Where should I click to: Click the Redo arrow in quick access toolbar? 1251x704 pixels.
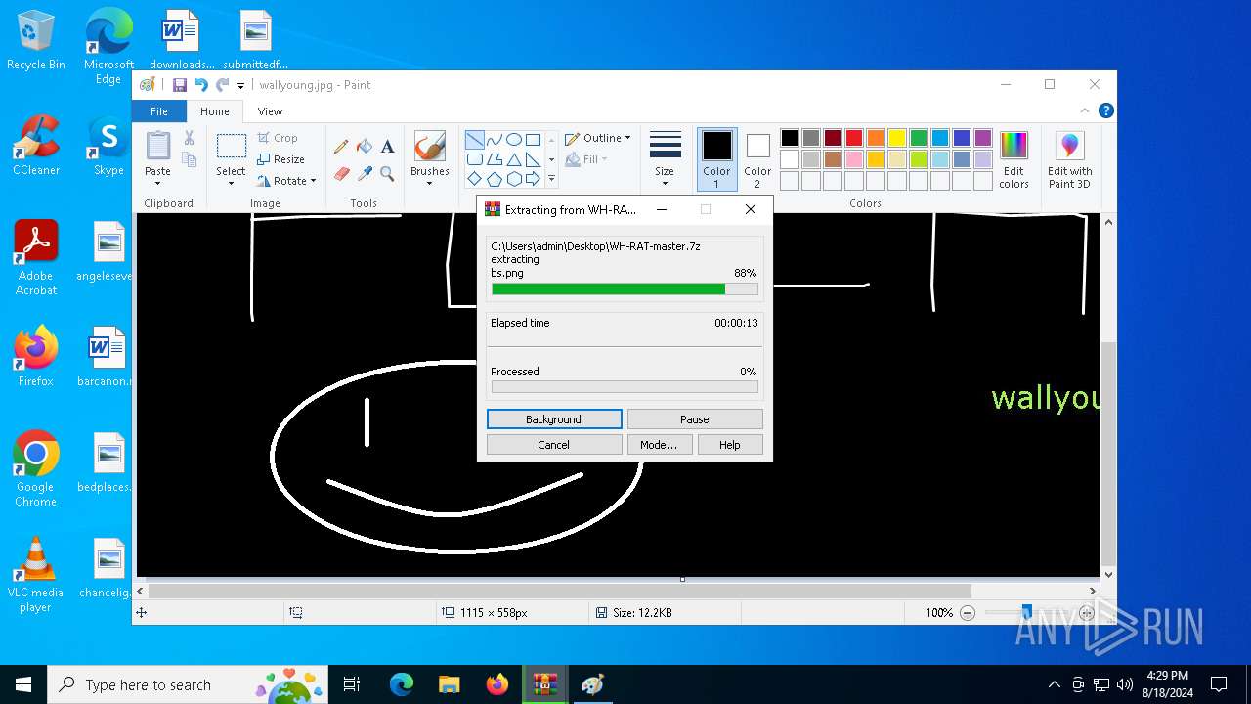coord(223,85)
